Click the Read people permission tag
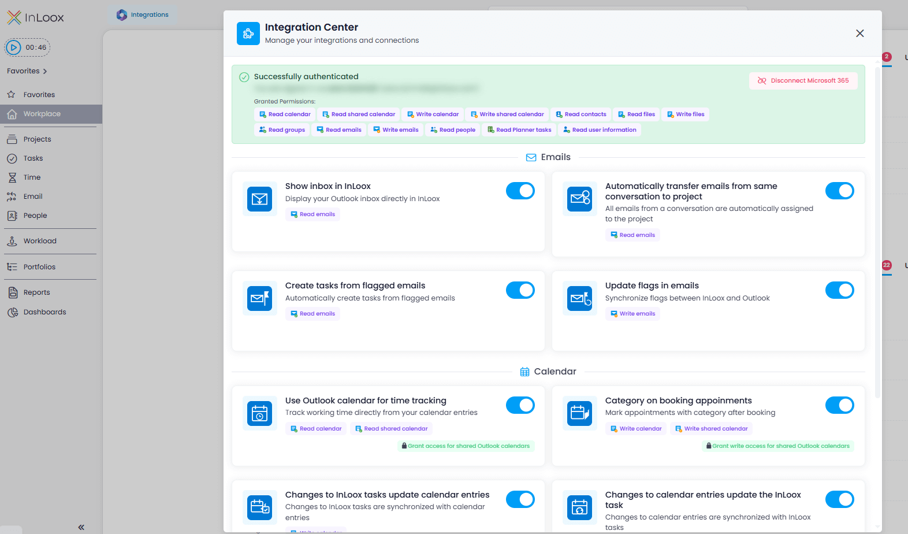The image size is (908, 534). (x=453, y=130)
